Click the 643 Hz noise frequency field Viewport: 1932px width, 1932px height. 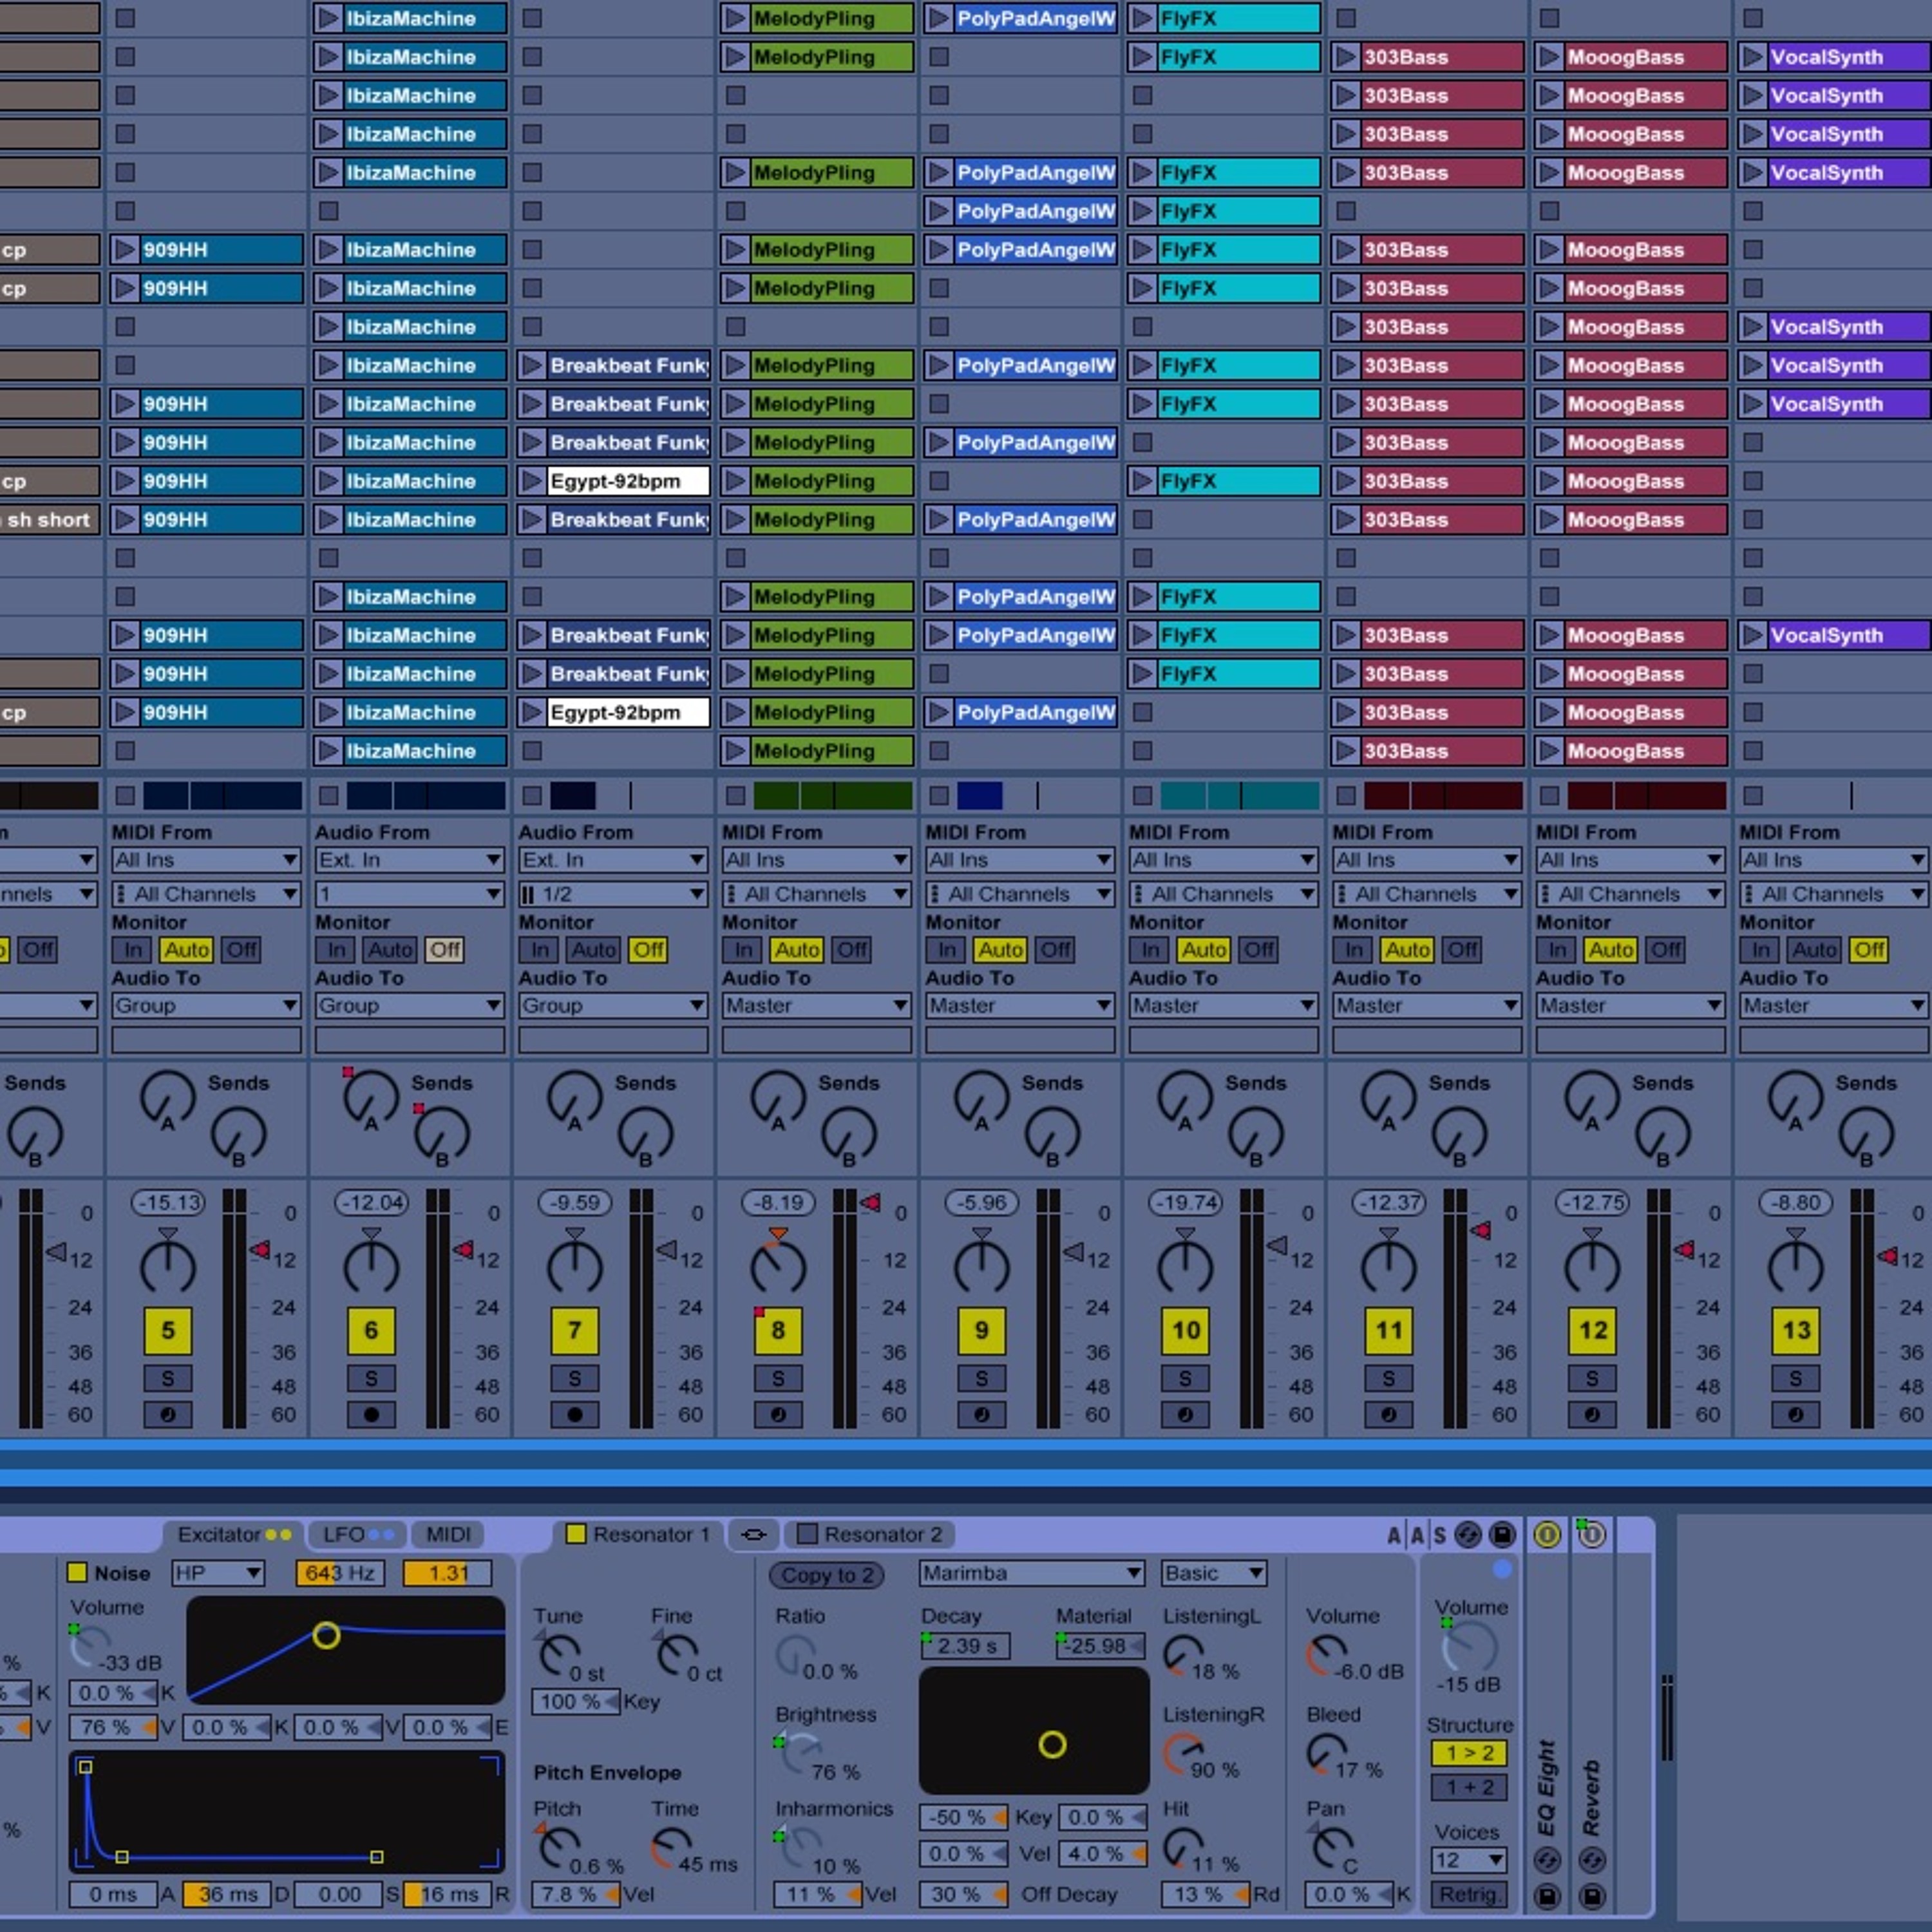340,1573
